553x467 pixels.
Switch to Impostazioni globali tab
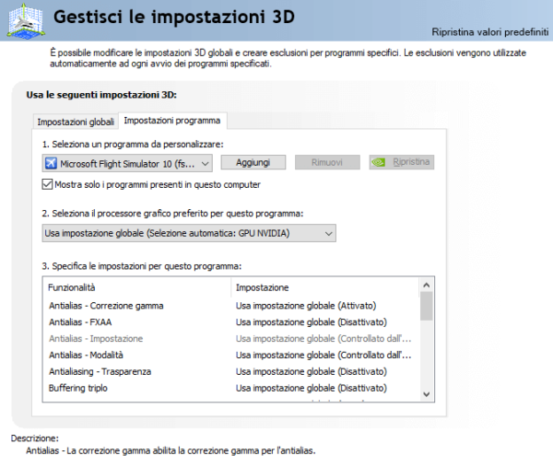point(76,122)
